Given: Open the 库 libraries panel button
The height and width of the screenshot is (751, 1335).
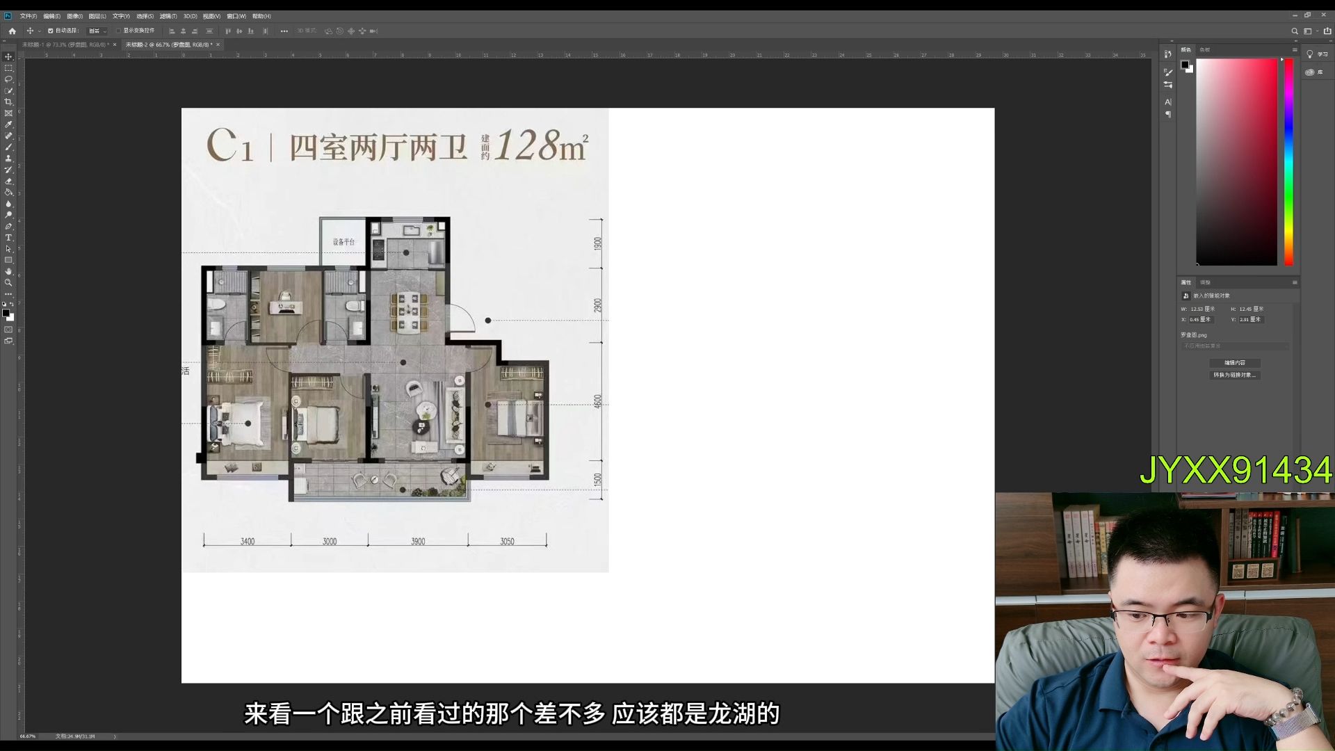Looking at the screenshot, I should click(x=1314, y=72).
